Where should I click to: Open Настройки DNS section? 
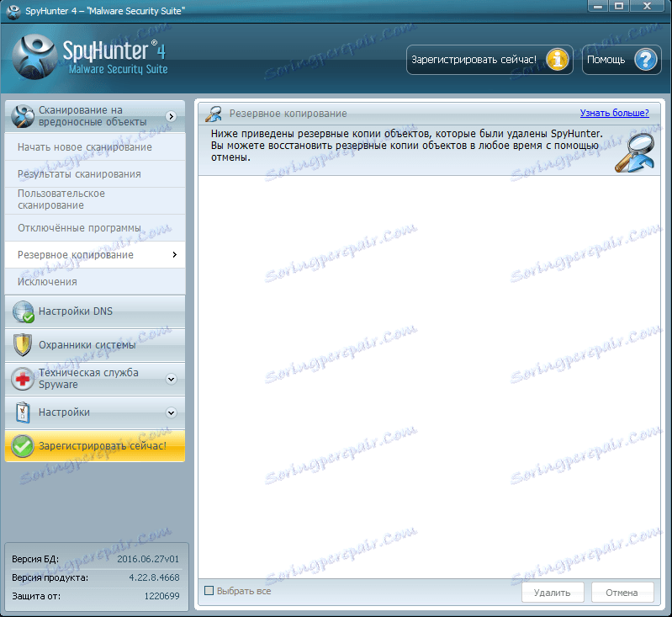pyautogui.click(x=95, y=311)
